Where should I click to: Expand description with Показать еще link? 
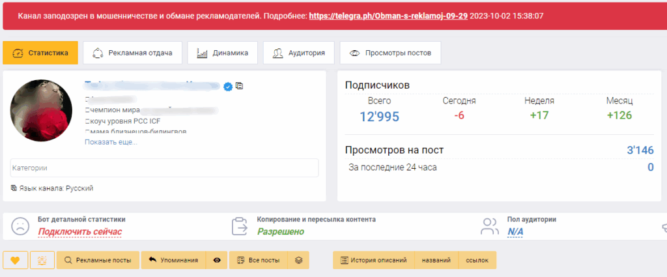pos(111,141)
